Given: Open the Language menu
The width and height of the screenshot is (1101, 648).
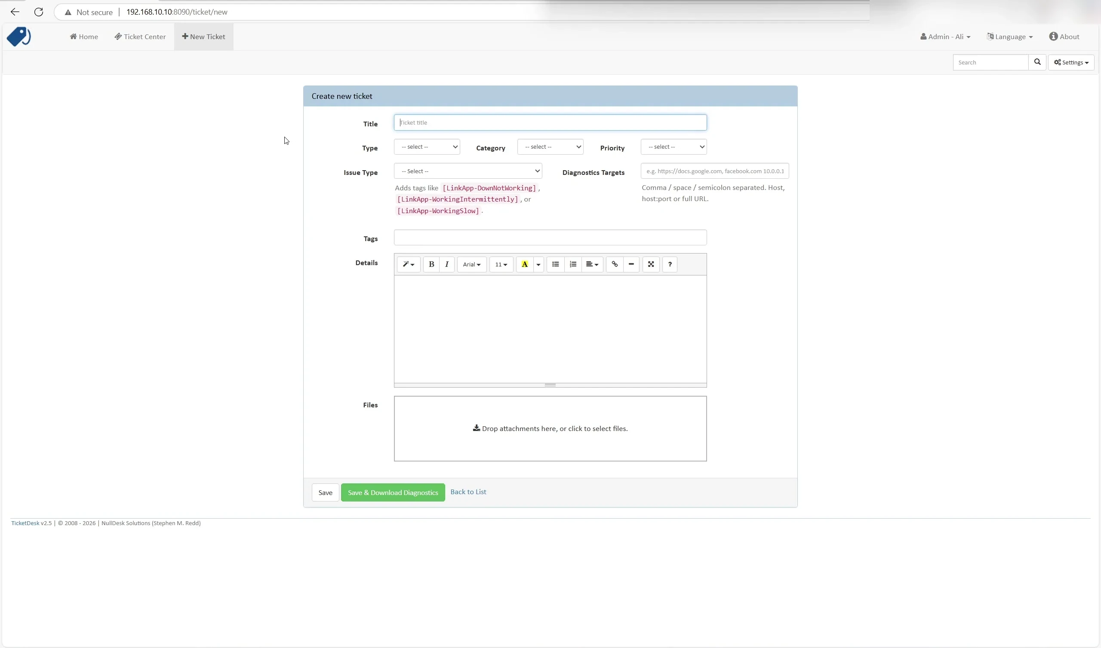Looking at the screenshot, I should click(1010, 37).
